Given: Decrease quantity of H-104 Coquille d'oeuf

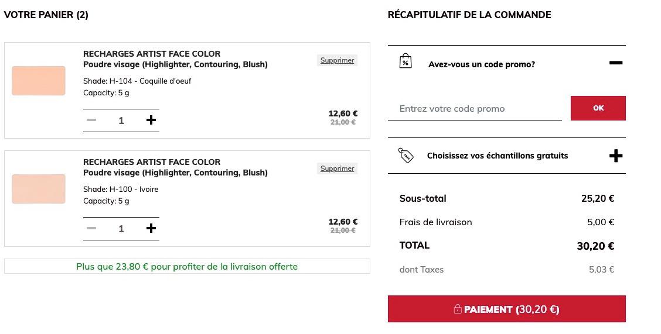Looking at the screenshot, I should click(x=91, y=120).
